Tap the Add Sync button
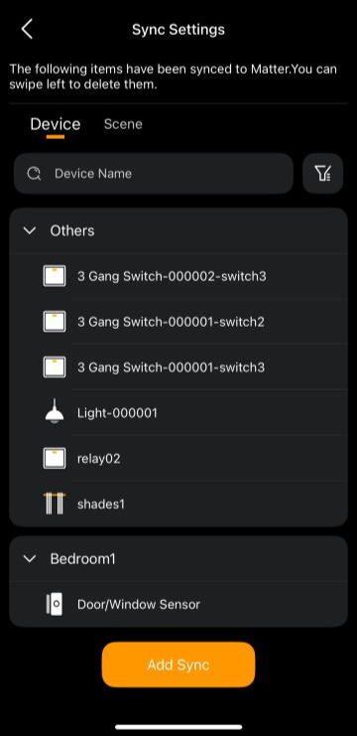The height and width of the screenshot is (736, 357). coord(178,664)
